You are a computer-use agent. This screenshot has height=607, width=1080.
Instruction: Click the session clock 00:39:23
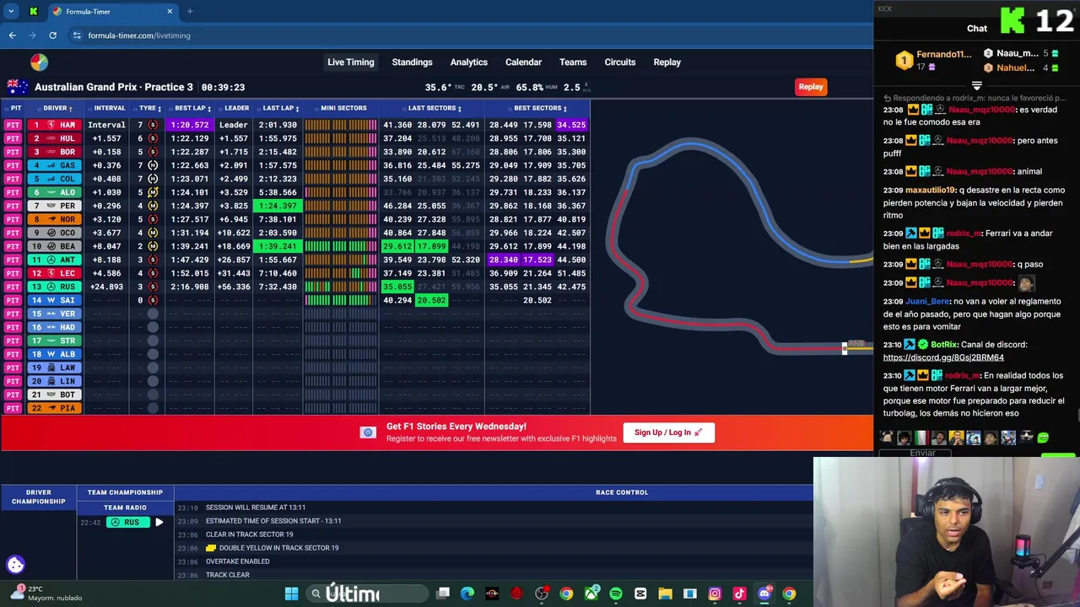tap(223, 88)
